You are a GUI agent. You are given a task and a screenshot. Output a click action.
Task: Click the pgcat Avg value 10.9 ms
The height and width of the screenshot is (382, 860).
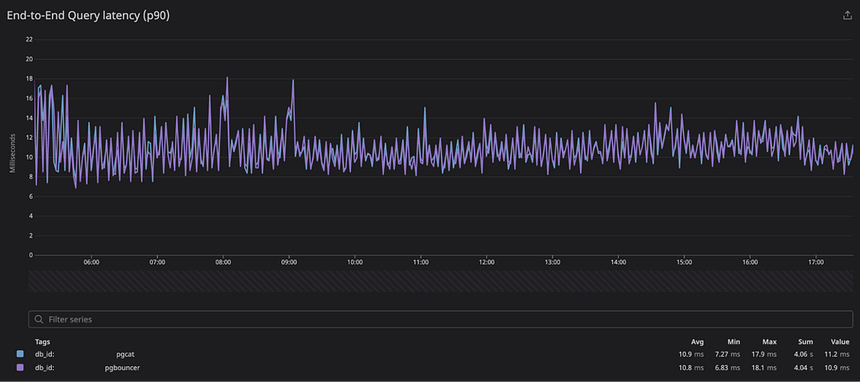(x=692, y=354)
